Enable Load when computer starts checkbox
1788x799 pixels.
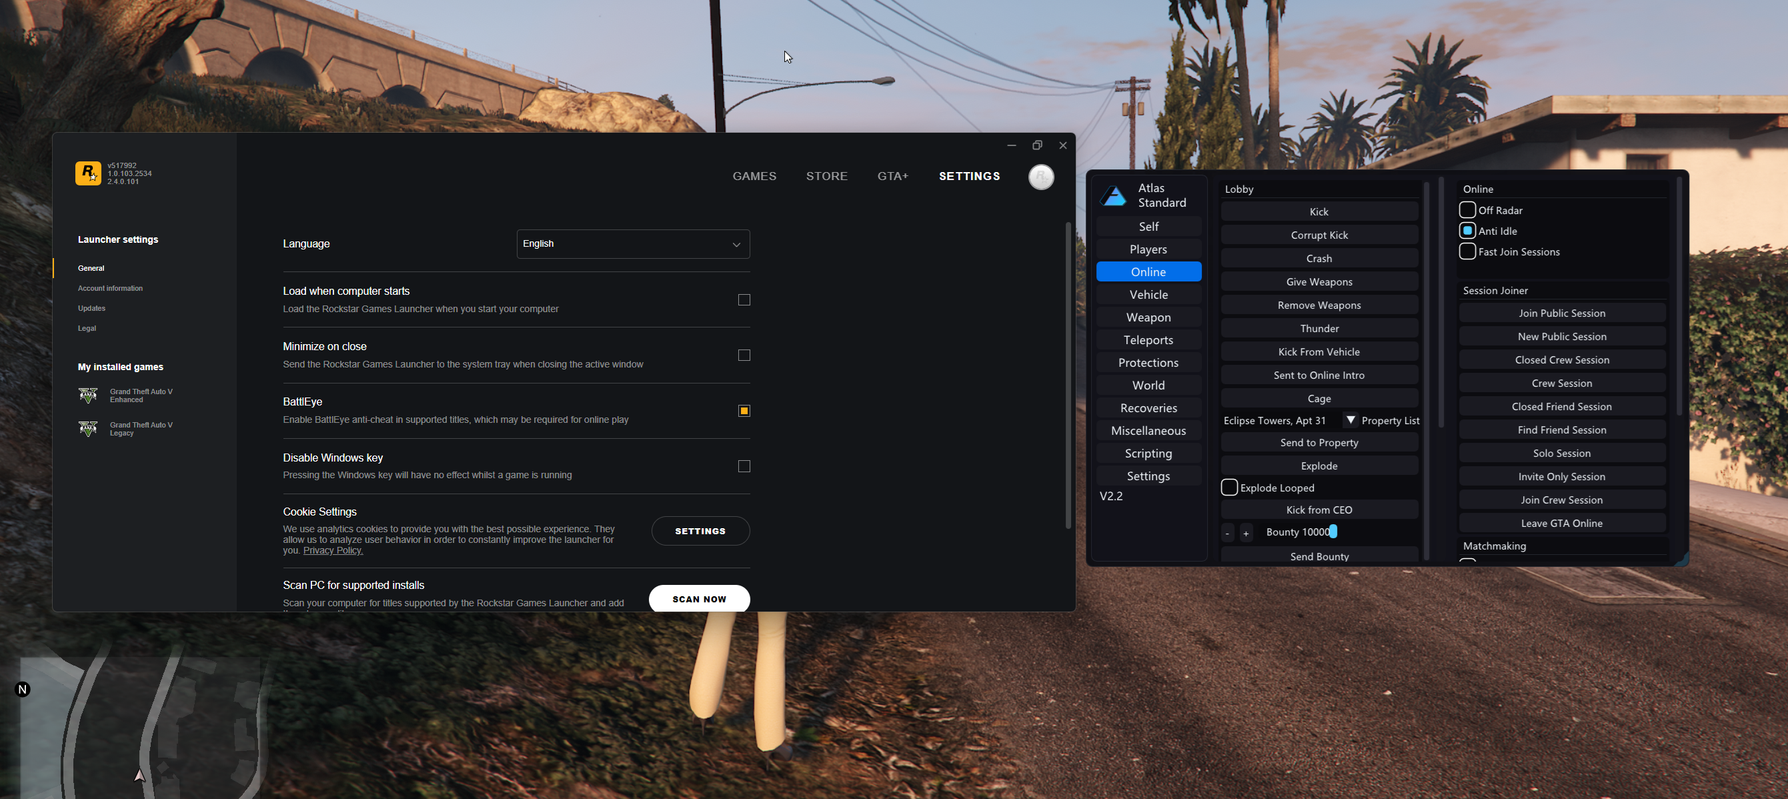click(x=744, y=300)
